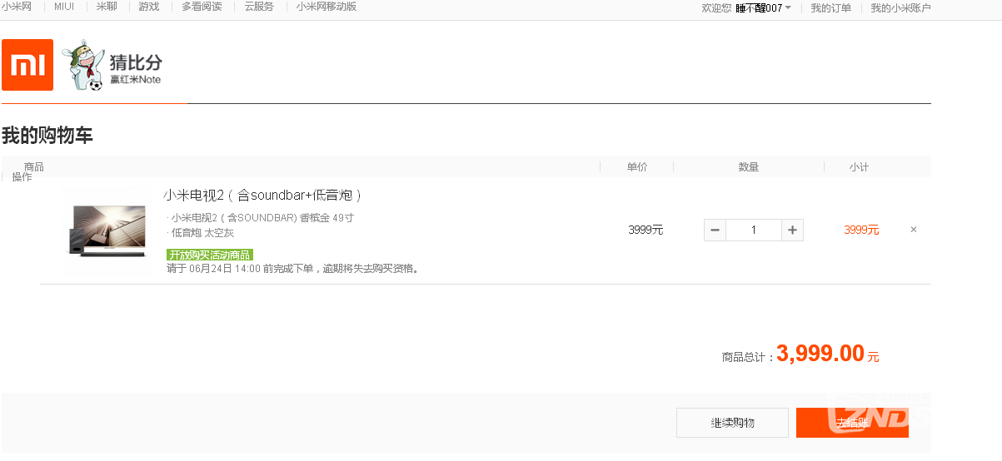Click the product title 小米电视2（含soundbar+低音炮）
This screenshot has height=461, width=1002.
click(x=263, y=196)
